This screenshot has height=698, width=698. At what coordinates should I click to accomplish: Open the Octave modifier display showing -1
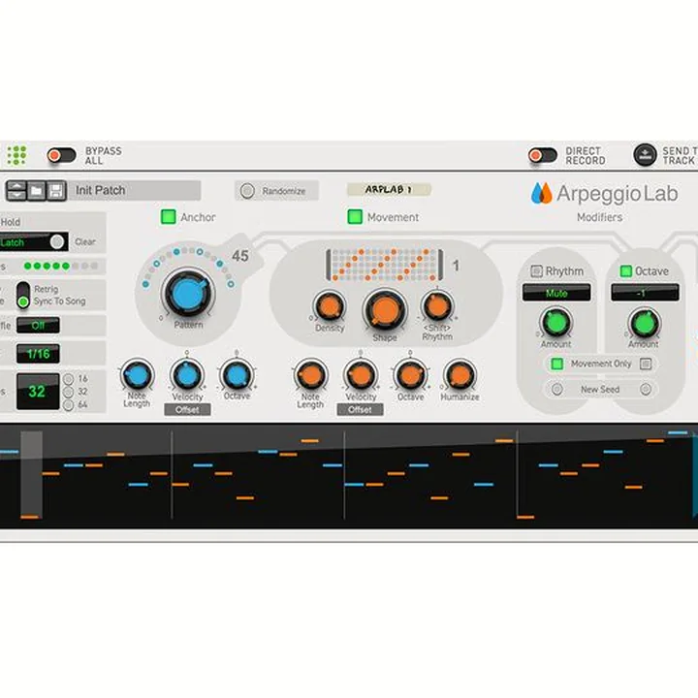coord(645,293)
